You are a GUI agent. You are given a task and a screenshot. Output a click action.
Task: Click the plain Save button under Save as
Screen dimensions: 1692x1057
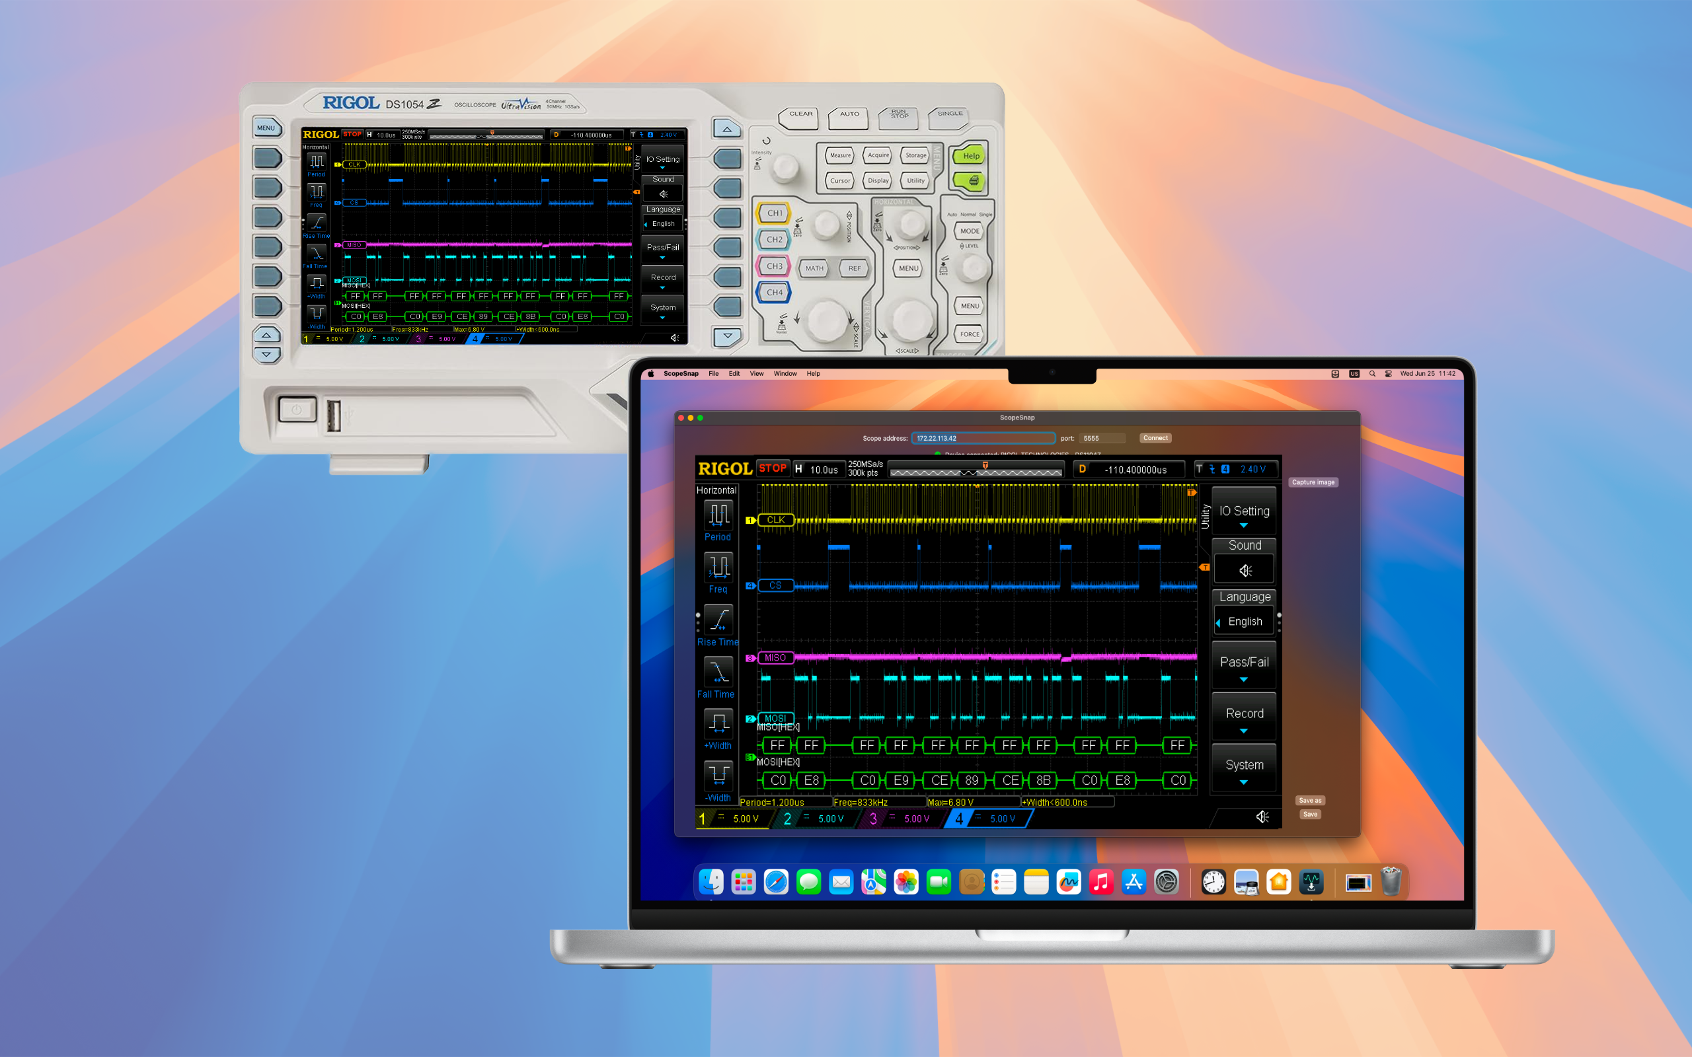point(1309,815)
